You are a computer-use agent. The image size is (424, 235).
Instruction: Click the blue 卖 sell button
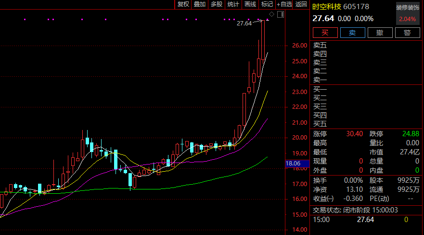(x=352, y=33)
